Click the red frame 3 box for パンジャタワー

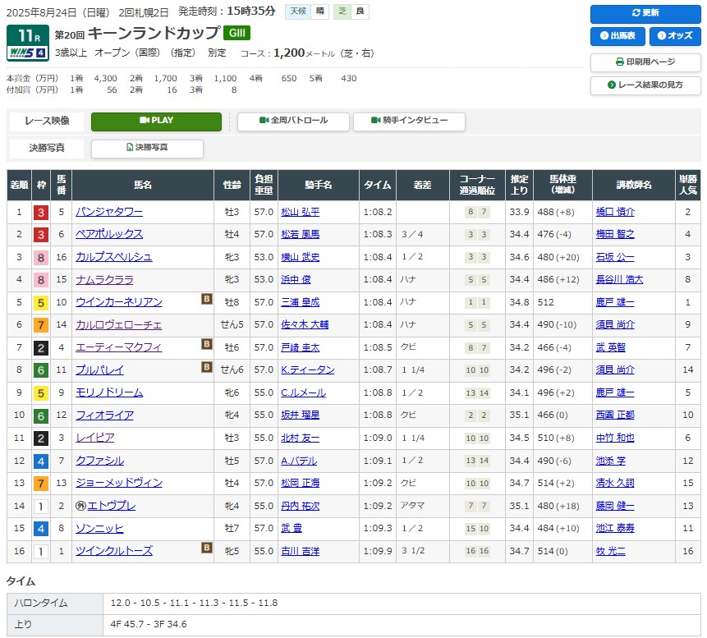(x=40, y=212)
